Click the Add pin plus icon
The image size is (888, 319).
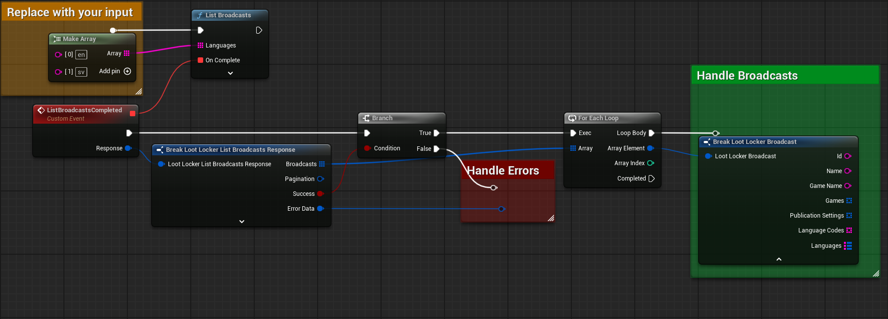tap(127, 71)
